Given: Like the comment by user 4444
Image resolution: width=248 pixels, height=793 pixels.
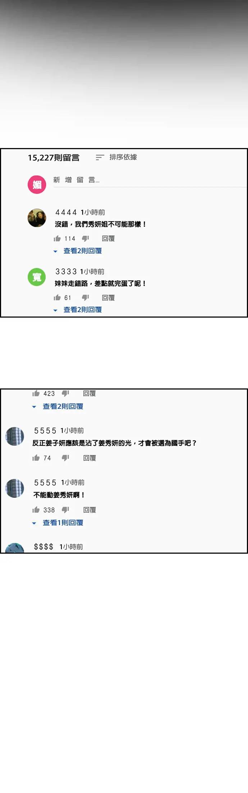Looking at the screenshot, I should tap(57, 239).
